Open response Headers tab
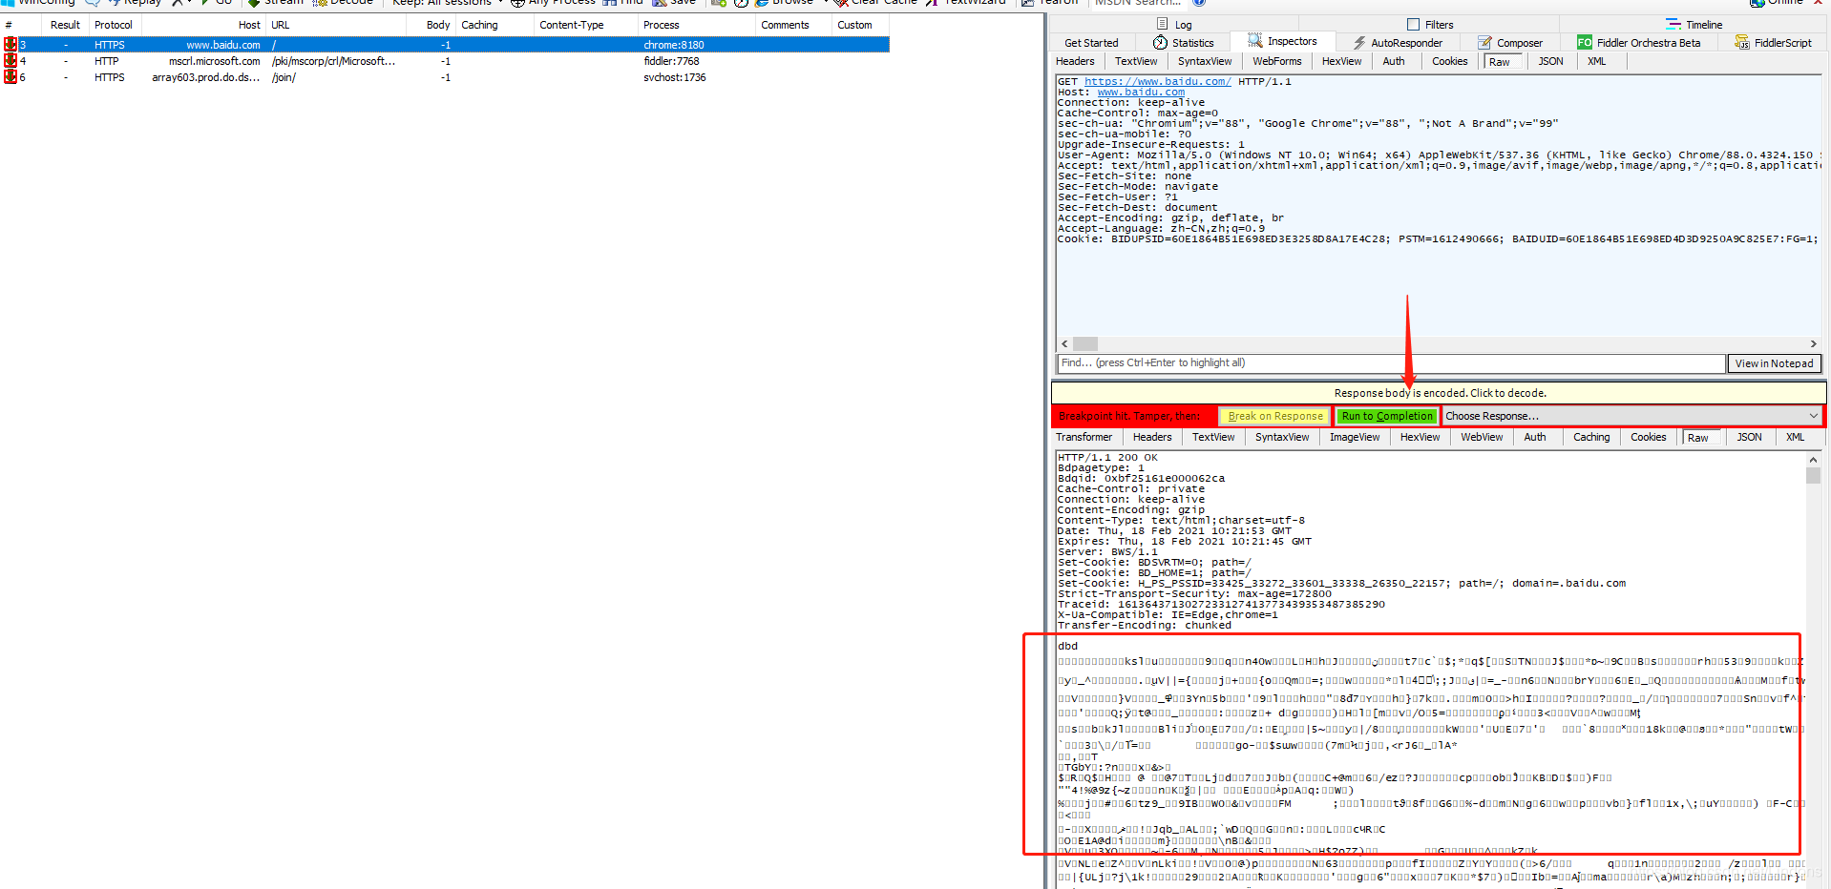Screen dimensions: 1831x889 pyautogui.click(x=1152, y=437)
